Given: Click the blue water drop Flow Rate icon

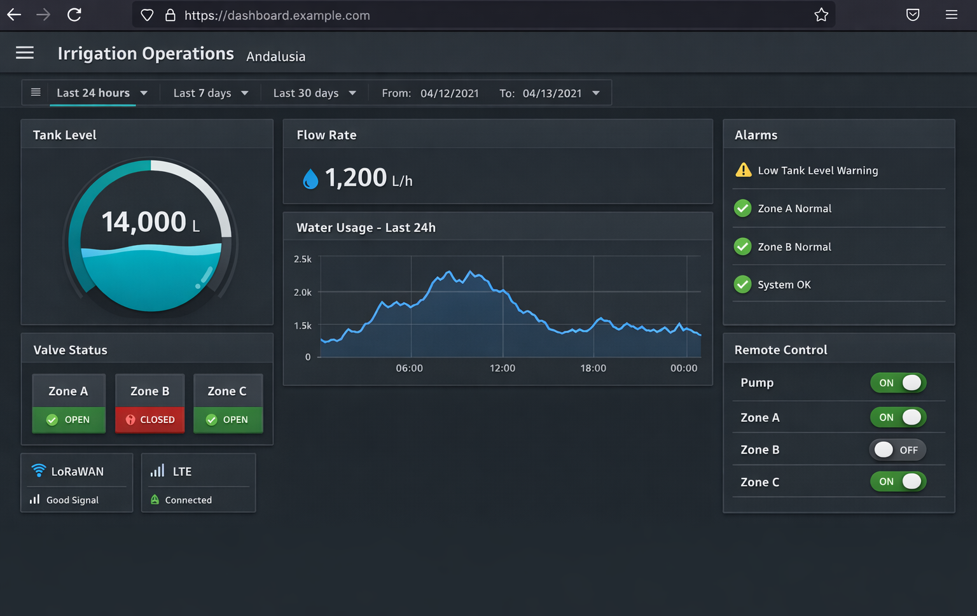Looking at the screenshot, I should 310,179.
